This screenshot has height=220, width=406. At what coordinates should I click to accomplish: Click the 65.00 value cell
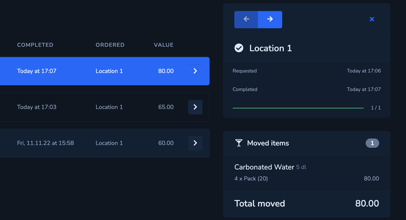[x=166, y=107]
